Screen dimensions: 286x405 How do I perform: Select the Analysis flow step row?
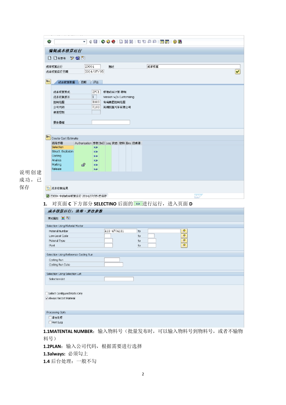click(63, 160)
